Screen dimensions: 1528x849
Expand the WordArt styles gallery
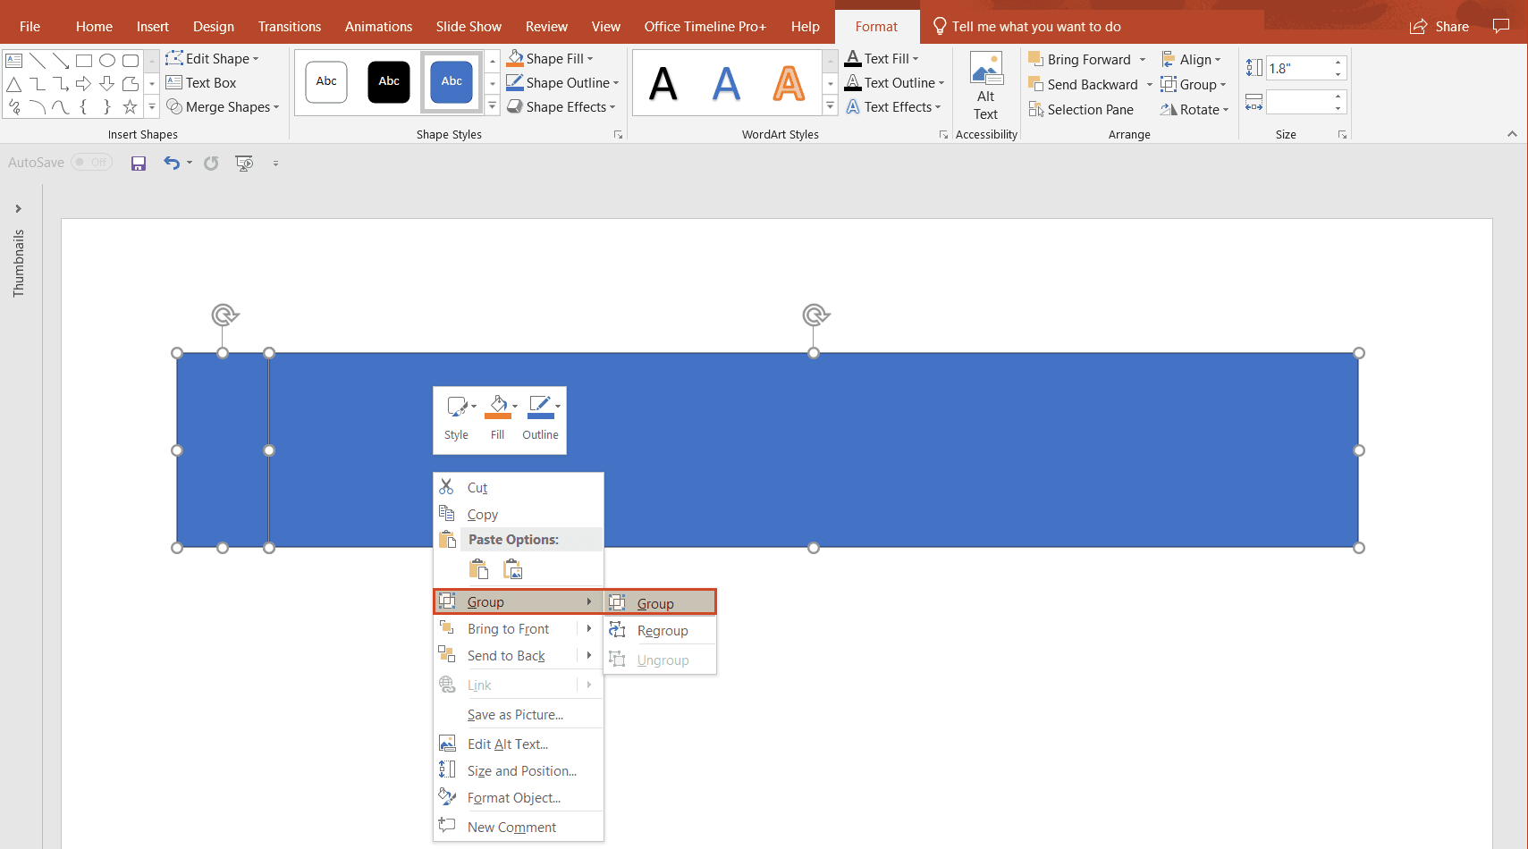pos(830,105)
